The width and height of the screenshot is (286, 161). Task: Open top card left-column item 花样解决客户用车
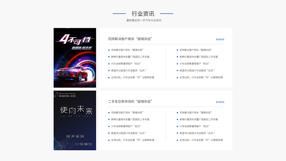[127, 50]
